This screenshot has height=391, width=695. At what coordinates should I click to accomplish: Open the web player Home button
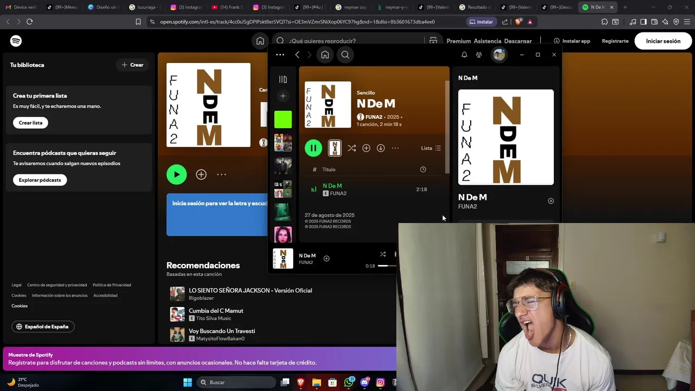click(x=260, y=41)
